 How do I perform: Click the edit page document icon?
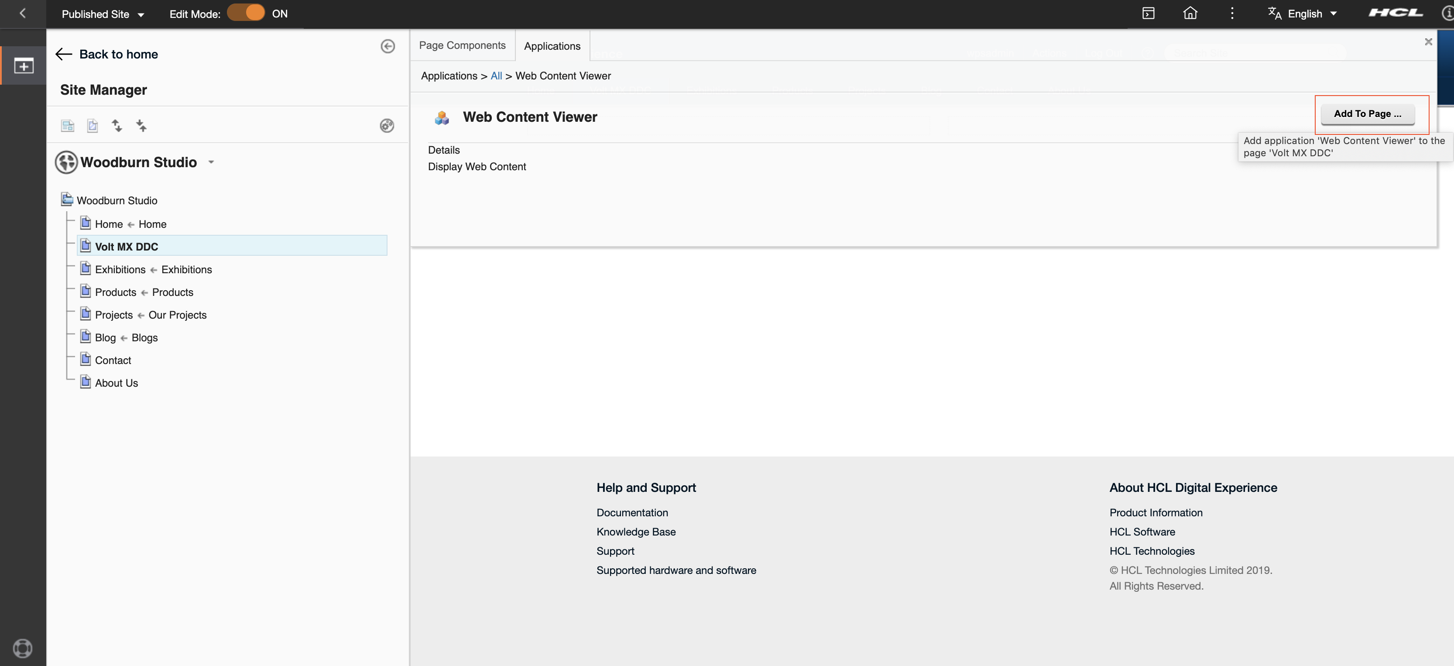click(93, 125)
